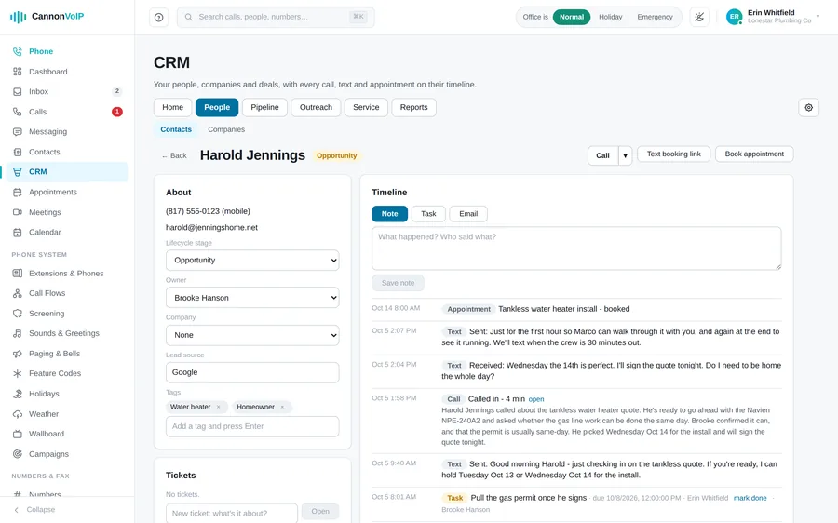Click mark done on gas permit task
838x523 pixels.
[750, 498]
